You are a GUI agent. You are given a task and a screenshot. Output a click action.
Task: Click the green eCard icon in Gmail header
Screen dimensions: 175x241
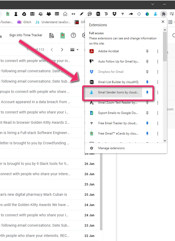coord(63,35)
